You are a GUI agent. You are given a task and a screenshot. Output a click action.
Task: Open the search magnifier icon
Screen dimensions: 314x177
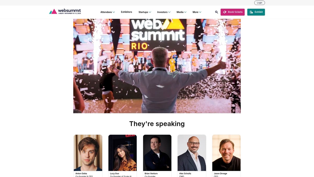(216, 12)
